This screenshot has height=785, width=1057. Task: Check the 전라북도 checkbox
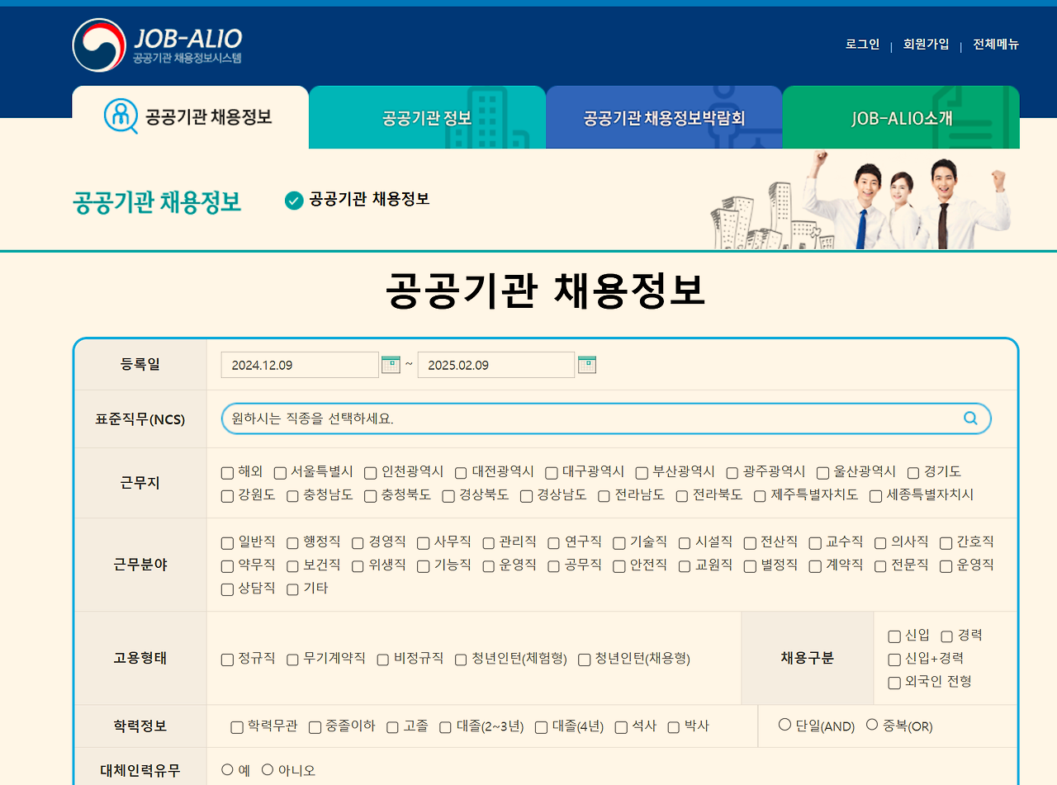click(682, 496)
